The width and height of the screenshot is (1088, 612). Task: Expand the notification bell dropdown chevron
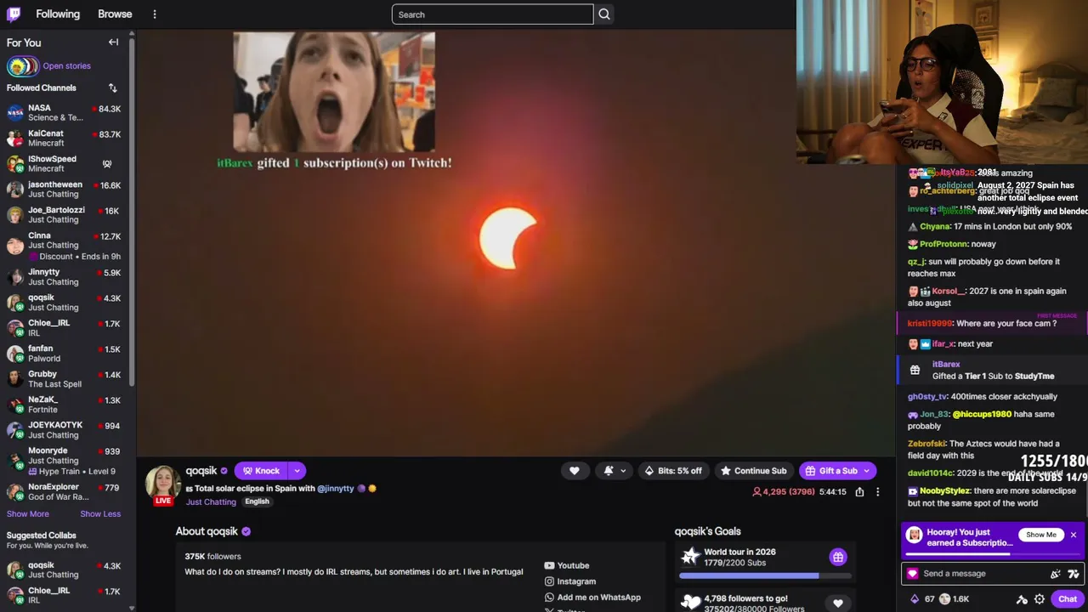[623, 471]
